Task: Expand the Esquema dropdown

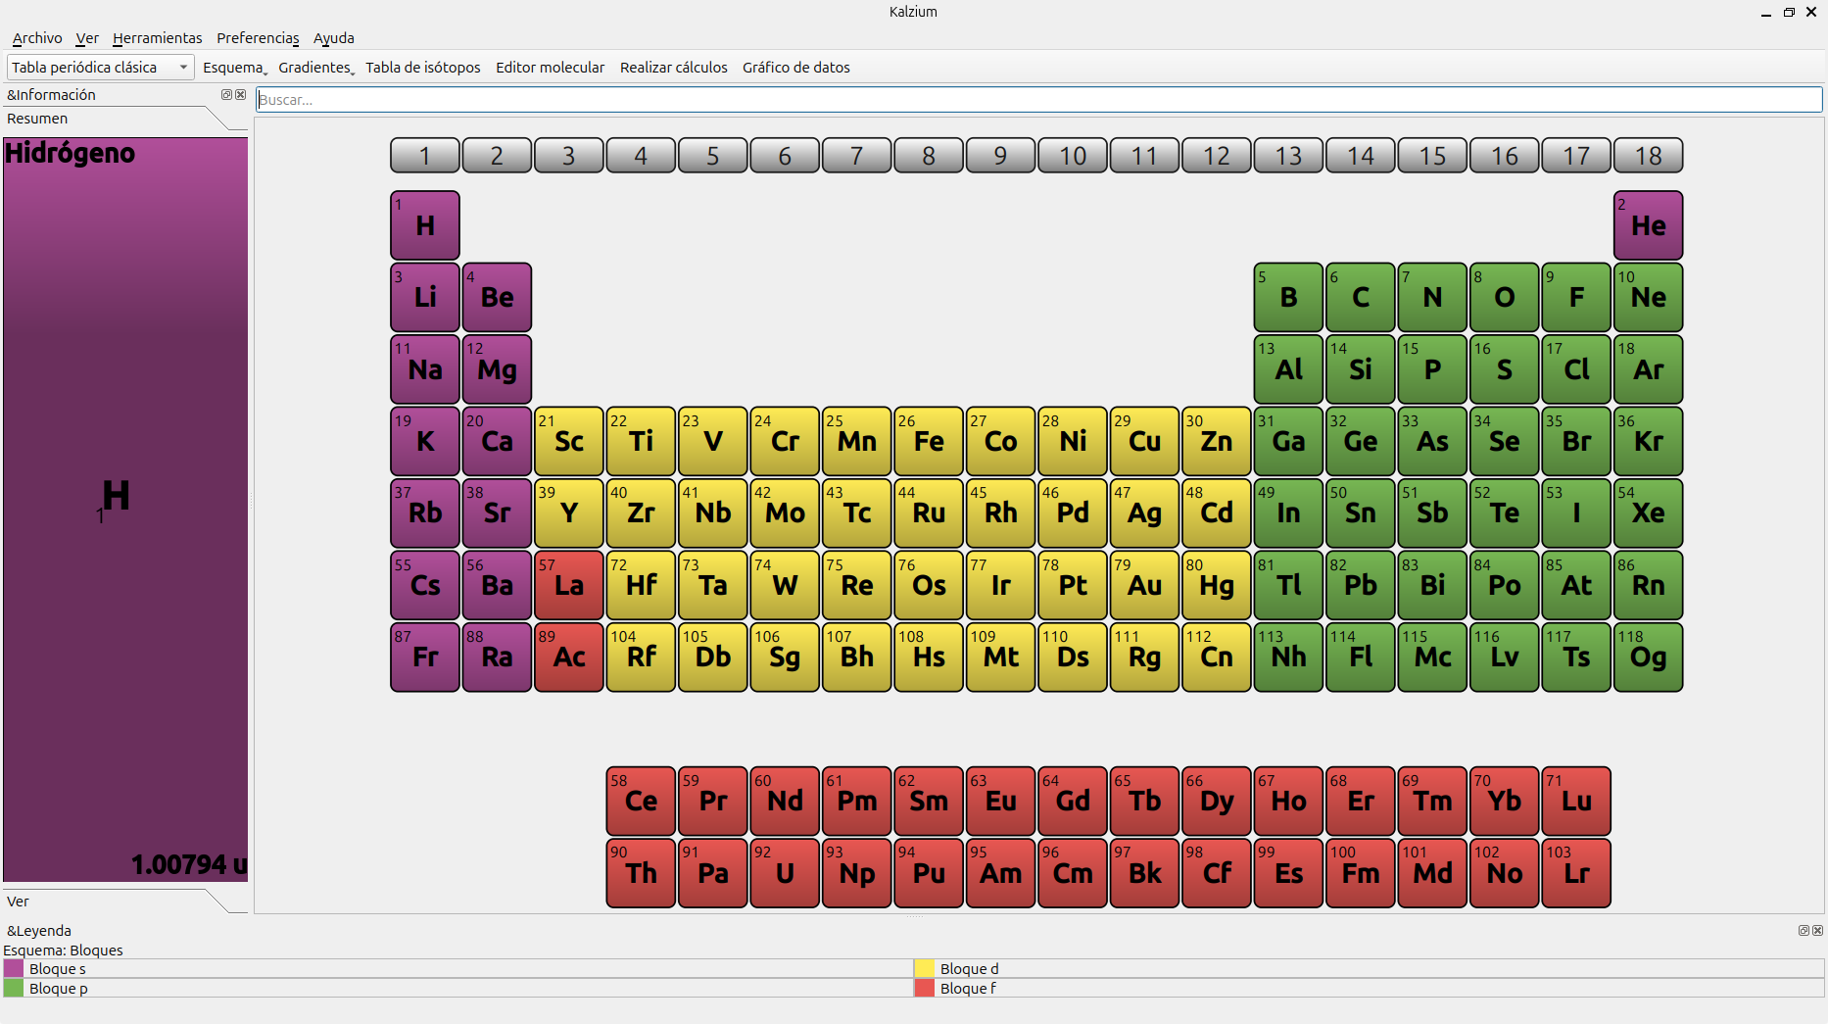Action: click(x=234, y=68)
